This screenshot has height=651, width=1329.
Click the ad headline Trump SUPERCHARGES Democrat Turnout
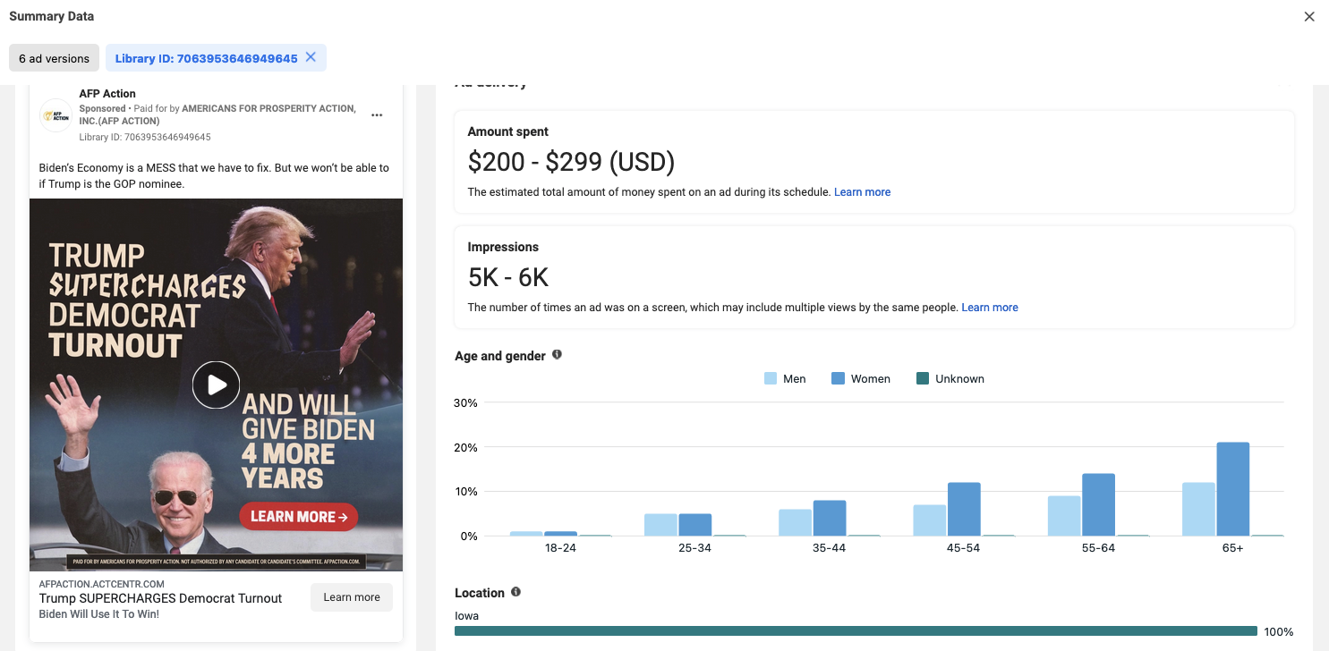[x=161, y=598]
